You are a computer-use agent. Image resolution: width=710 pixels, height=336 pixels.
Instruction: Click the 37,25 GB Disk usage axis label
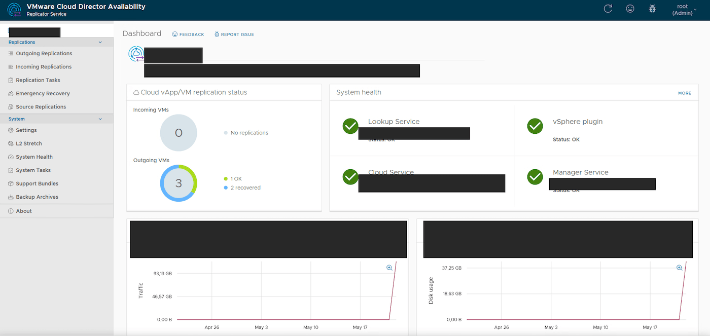pyautogui.click(x=451, y=268)
